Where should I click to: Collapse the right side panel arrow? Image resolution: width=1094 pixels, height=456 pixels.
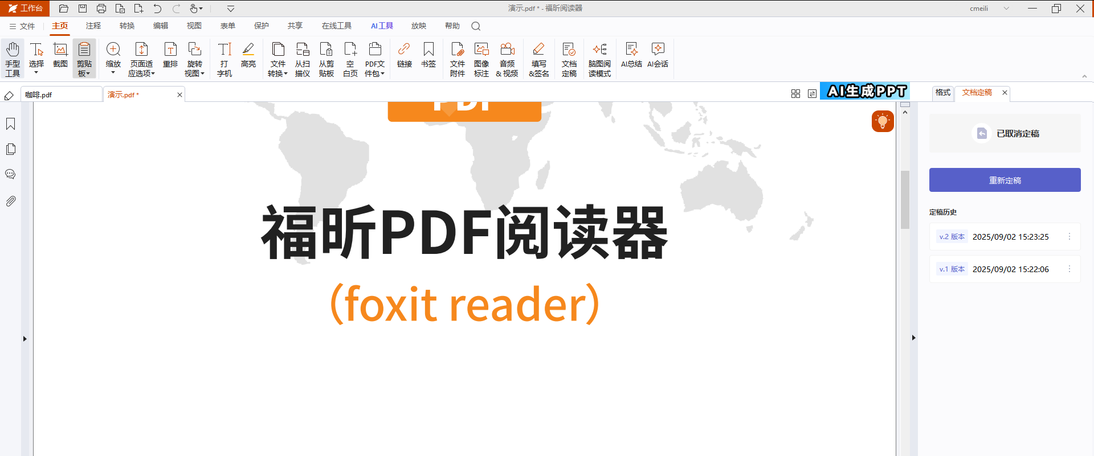click(913, 338)
